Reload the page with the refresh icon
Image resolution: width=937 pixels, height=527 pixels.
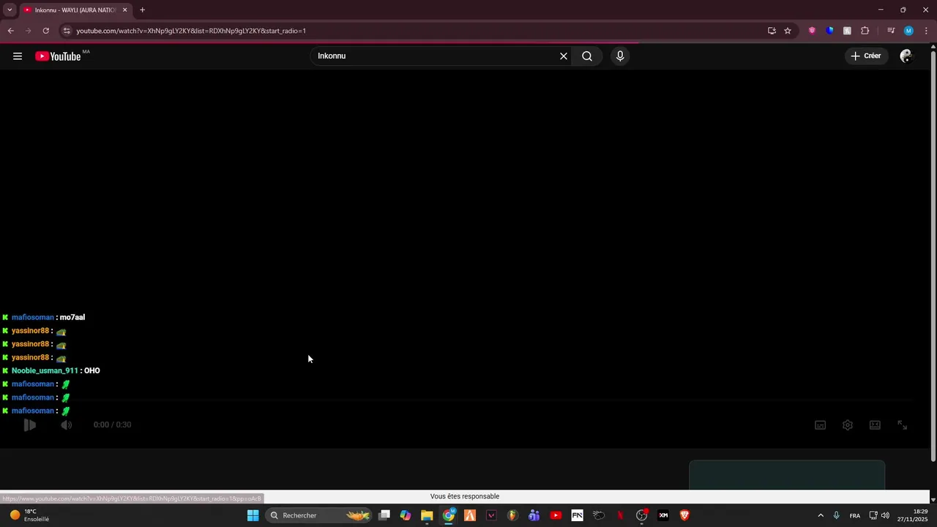[x=45, y=31]
